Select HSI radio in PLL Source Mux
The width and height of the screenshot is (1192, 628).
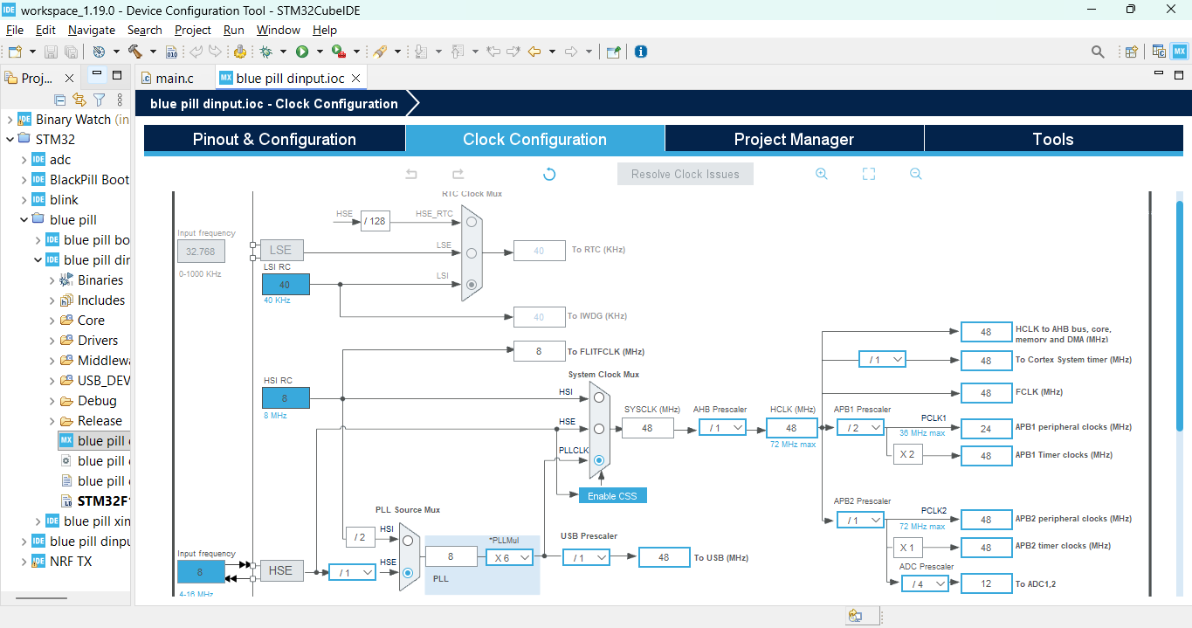(x=407, y=541)
